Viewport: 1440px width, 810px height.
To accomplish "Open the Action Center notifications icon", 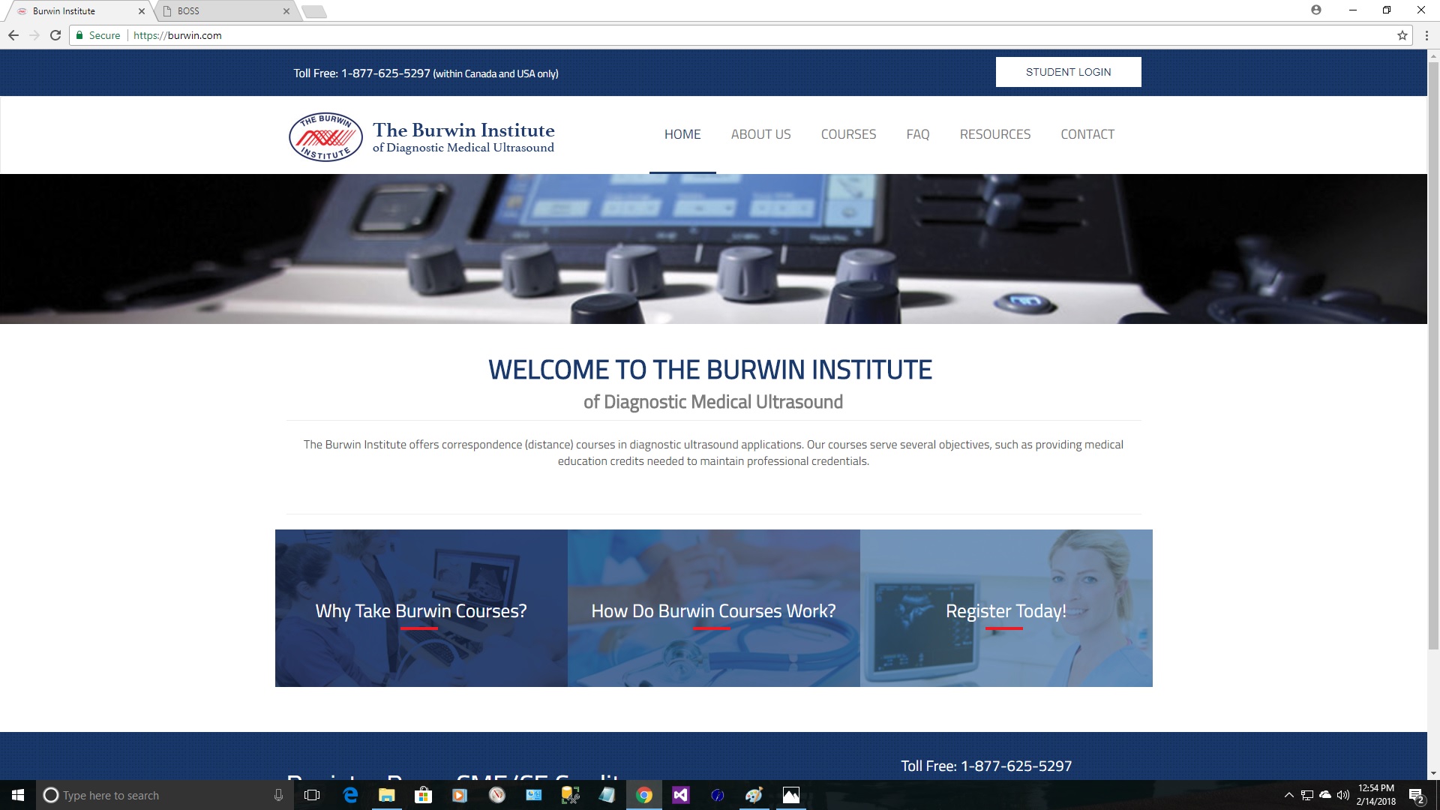I will (x=1417, y=795).
